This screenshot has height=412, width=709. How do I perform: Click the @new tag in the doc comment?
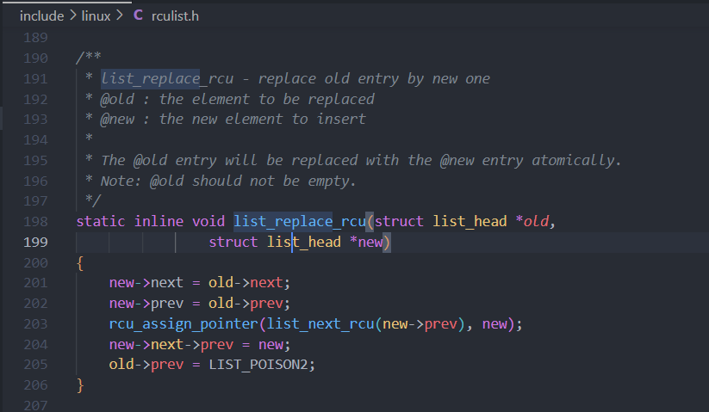(x=117, y=120)
